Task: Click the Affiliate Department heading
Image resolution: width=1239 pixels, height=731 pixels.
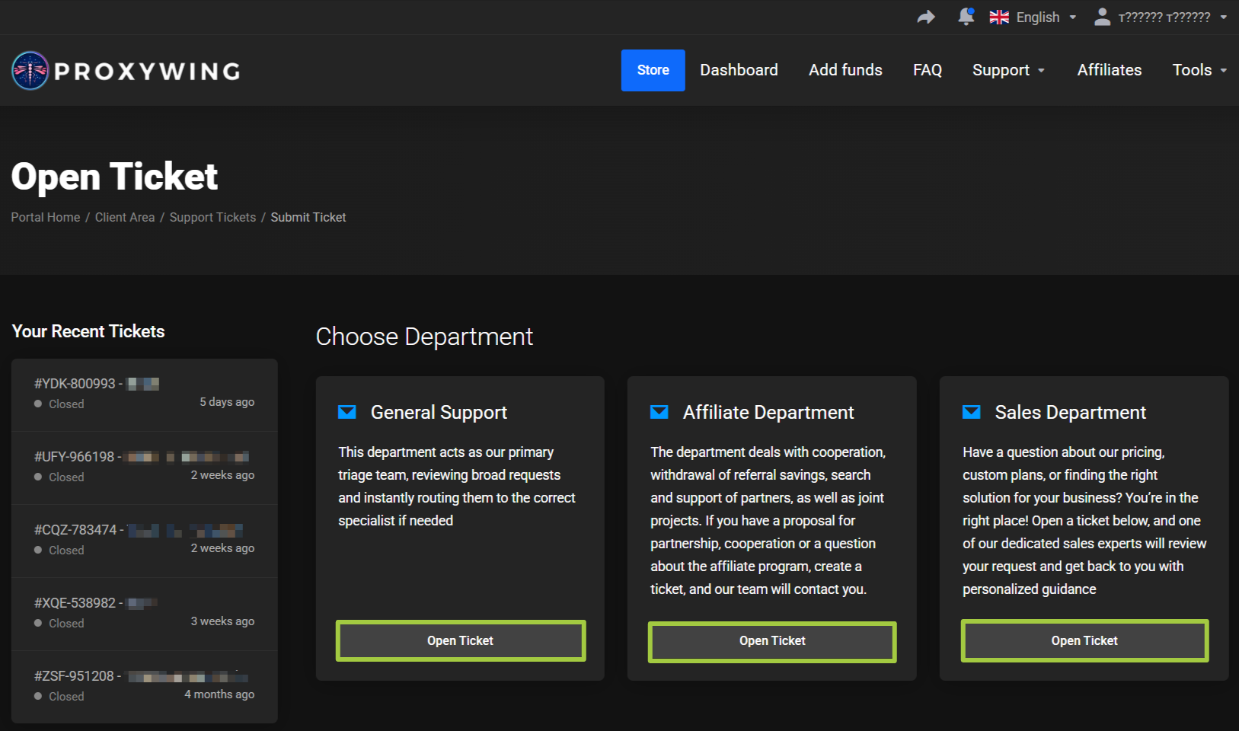Action: [768, 412]
